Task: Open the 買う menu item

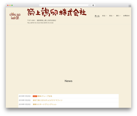Action: (x=118, y=16)
